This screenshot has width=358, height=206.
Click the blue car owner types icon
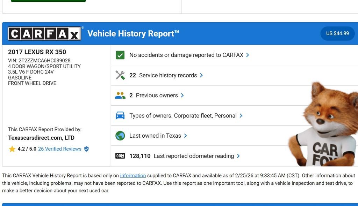pyautogui.click(x=120, y=115)
